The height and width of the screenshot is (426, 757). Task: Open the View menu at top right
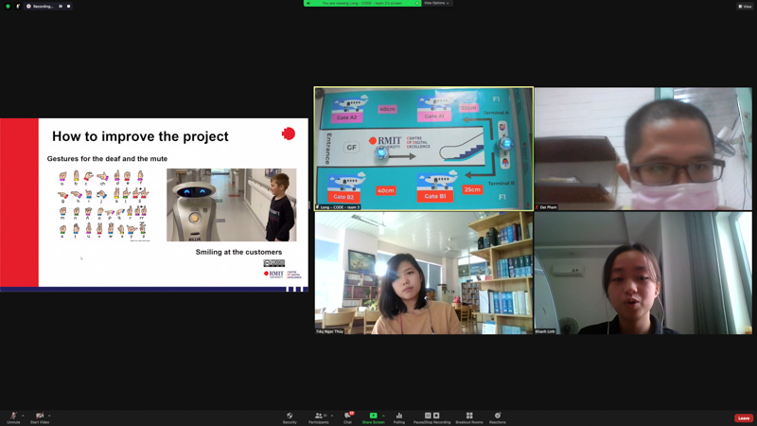[745, 6]
